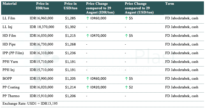Click the $1,268 HD Pipe price

coord(70,44)
